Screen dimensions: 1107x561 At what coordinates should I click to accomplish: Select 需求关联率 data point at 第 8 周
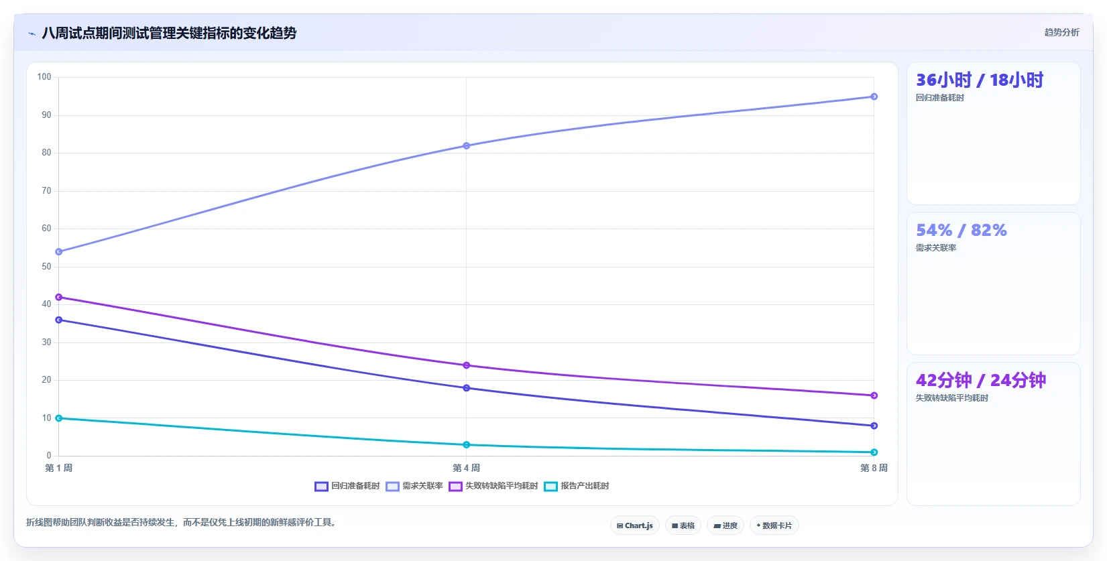874,97
